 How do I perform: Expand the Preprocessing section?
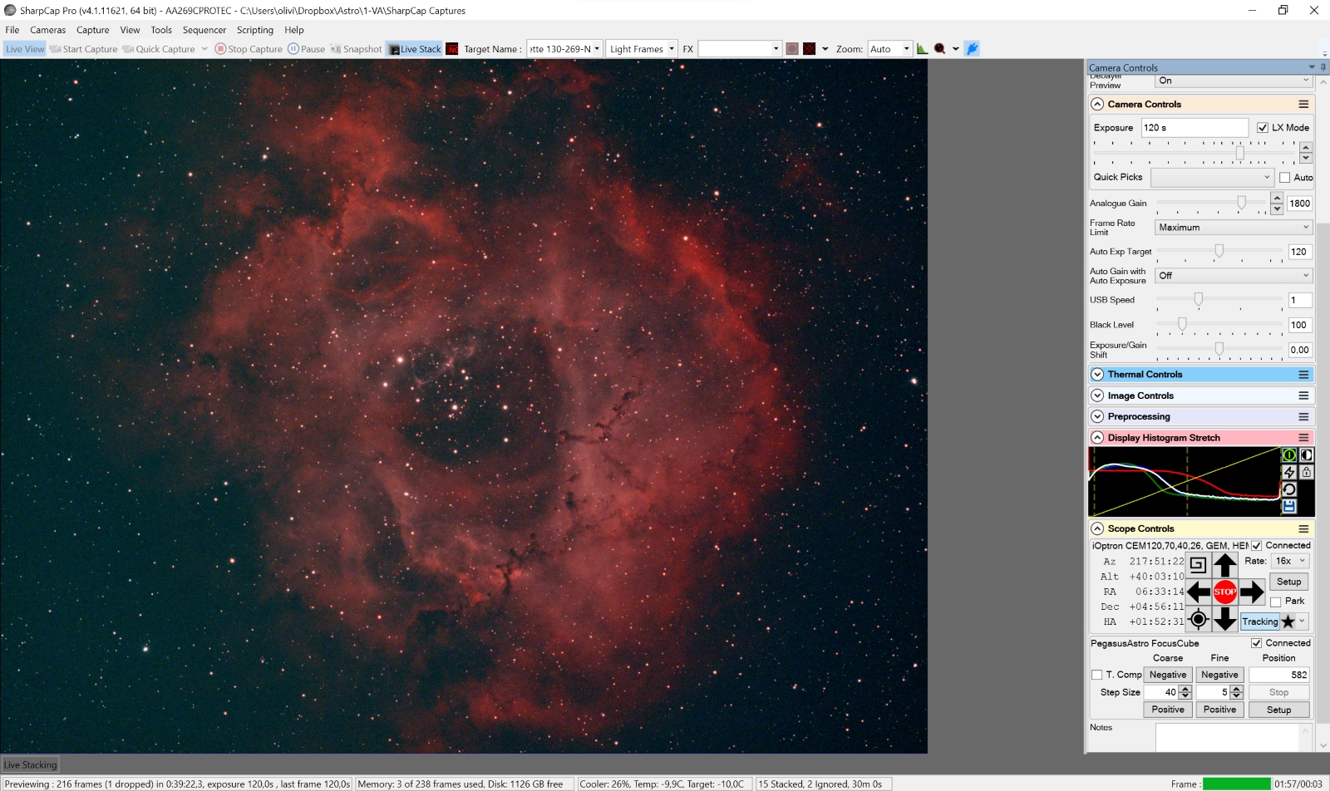(1097, 417)
